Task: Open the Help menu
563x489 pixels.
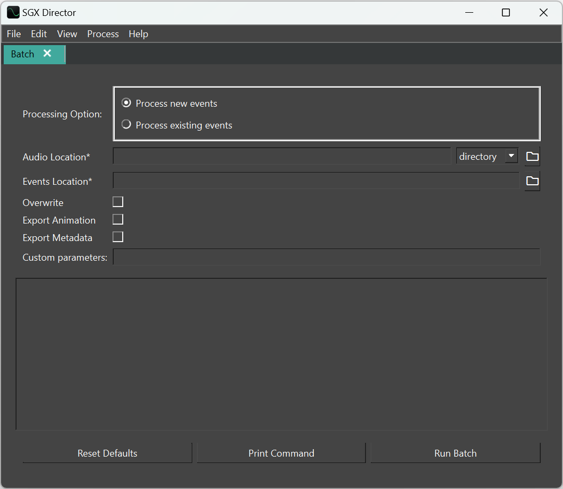Action: click(x=138, y=34)
